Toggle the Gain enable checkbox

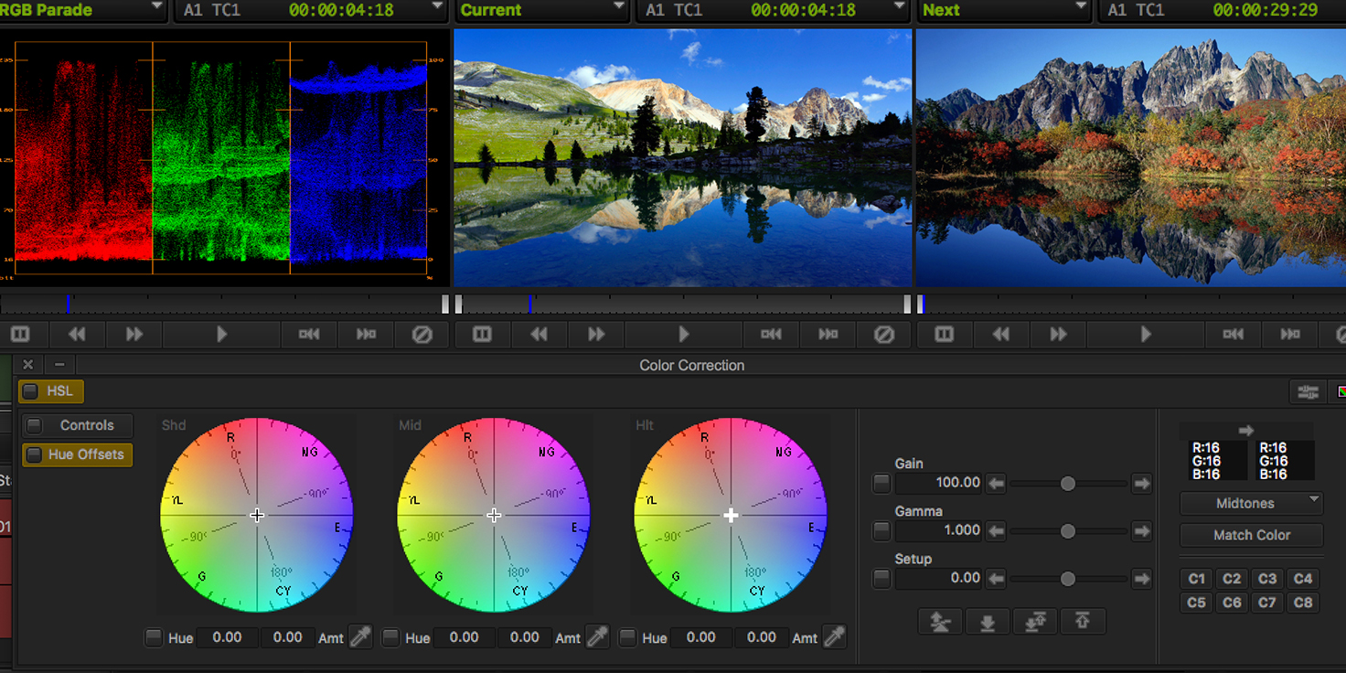pyautogui.click(x=881, y=483)
